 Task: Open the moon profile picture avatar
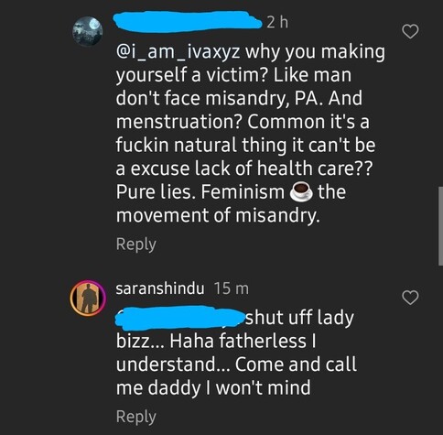88,31
